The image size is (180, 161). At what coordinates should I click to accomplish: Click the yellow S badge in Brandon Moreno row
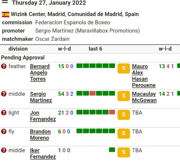click(123, 134)
